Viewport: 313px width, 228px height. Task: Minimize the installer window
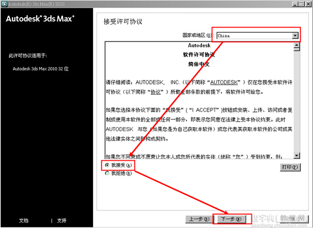295,4
